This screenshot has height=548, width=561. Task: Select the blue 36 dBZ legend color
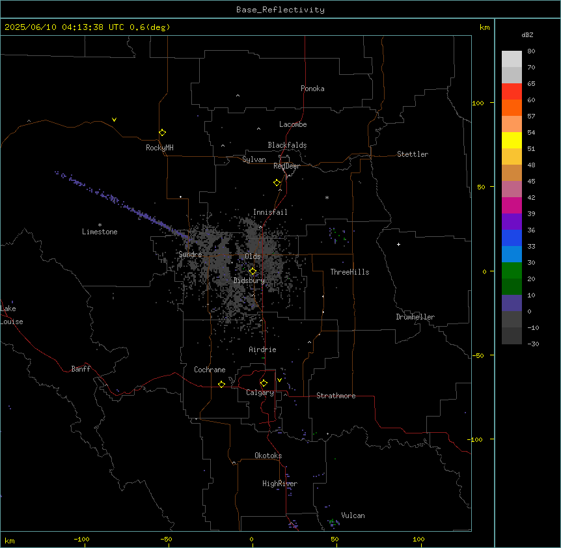tap(512, 238)
